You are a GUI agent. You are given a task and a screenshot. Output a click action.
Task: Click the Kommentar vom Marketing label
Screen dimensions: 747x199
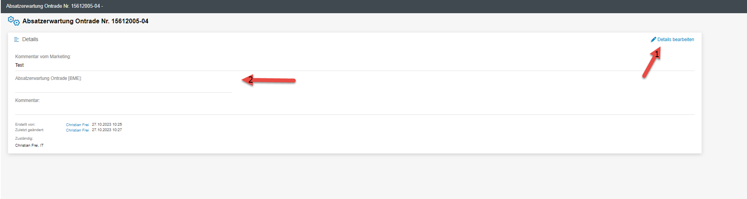point(43,57)
